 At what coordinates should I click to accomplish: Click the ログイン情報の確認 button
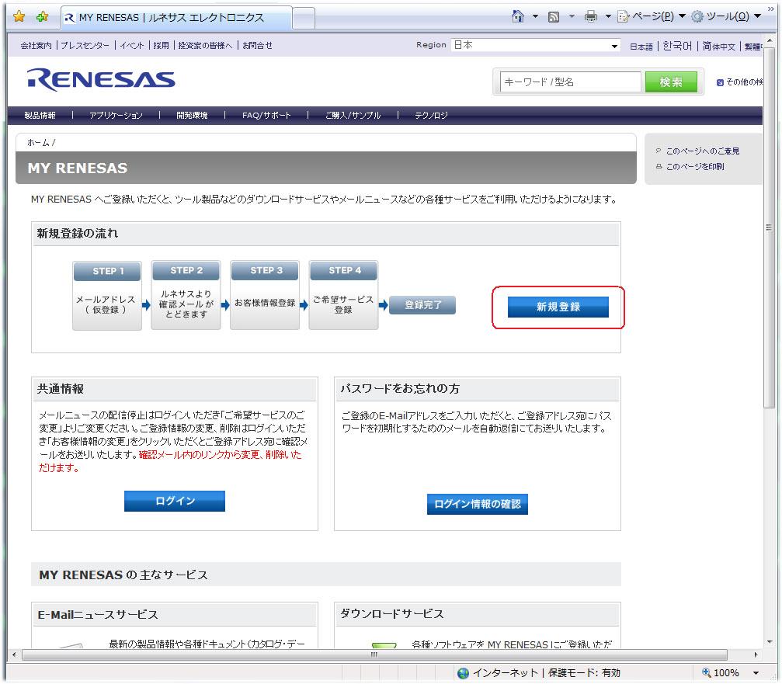coord(477,505)
